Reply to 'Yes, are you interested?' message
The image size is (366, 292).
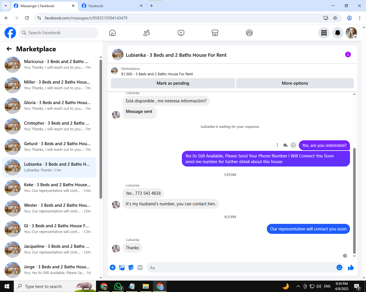point(285,145)
